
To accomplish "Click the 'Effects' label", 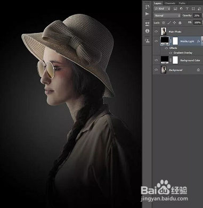I will (x=173, y=48).
